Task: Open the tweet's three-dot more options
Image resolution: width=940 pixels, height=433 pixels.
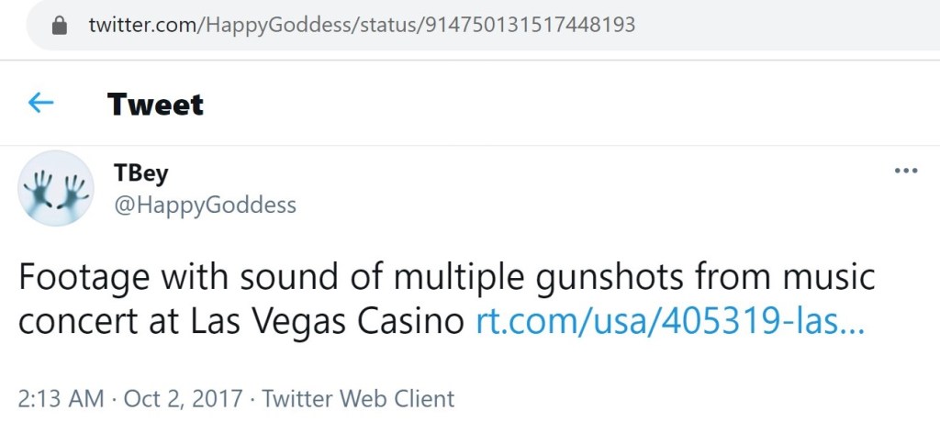Action: (x=905, y=172)
